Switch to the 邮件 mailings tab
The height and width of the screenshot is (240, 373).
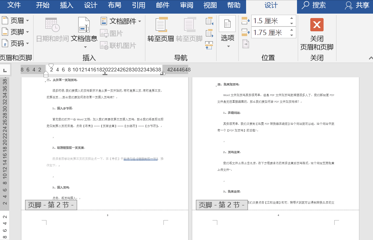click(x=163, y=5)
